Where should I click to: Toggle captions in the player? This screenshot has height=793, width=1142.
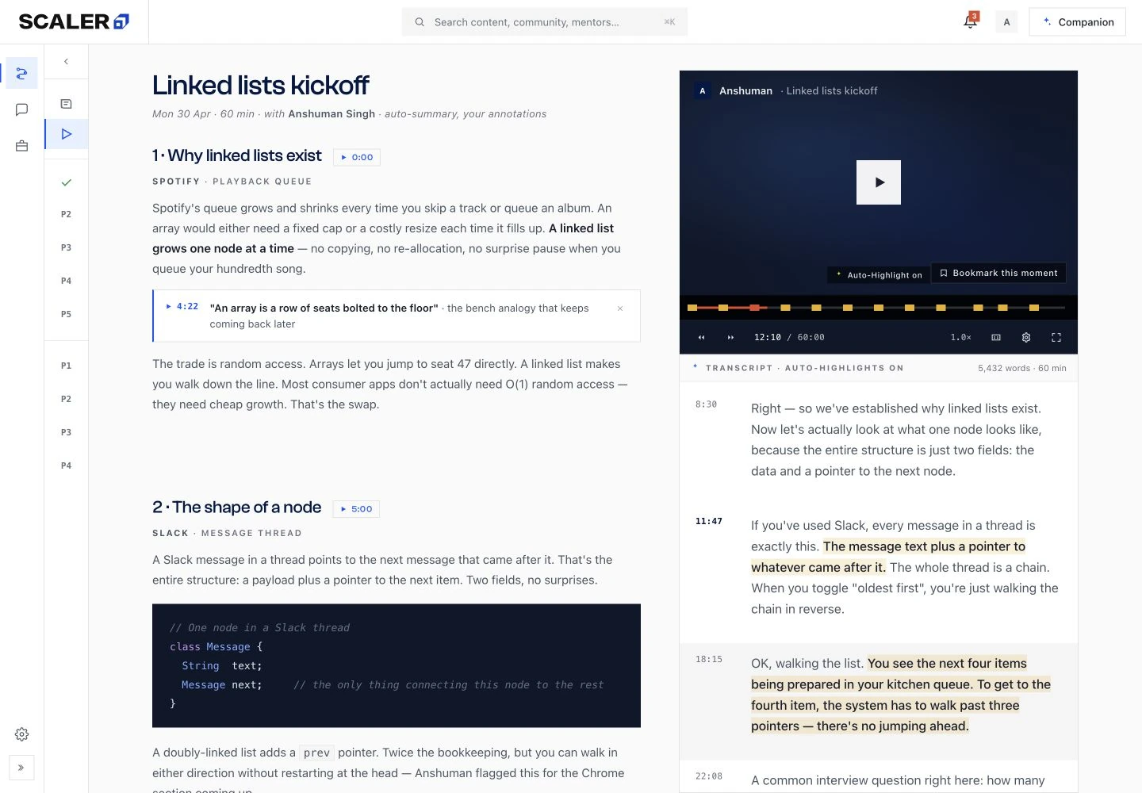pos(996,337)
